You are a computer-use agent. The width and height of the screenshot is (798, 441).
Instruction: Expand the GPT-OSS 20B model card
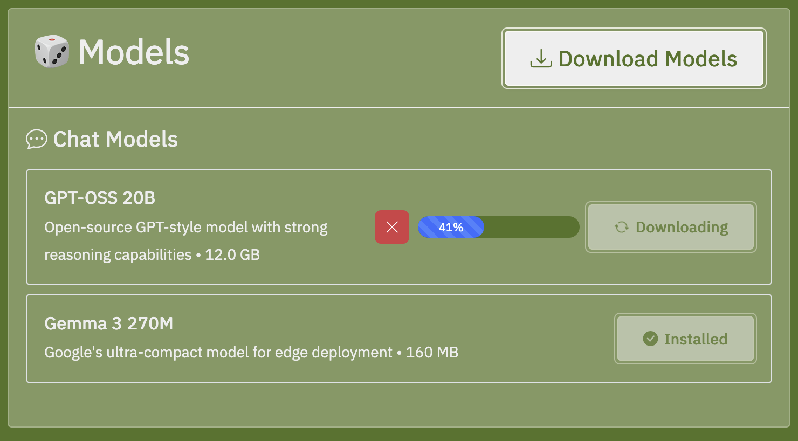click(399, 227)
